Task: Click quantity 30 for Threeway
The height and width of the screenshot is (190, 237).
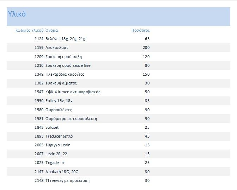Action: [147, 180]
